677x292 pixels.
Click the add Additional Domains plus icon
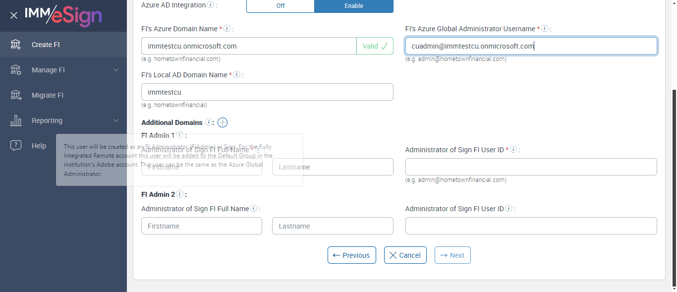click(x=223, y=122)
